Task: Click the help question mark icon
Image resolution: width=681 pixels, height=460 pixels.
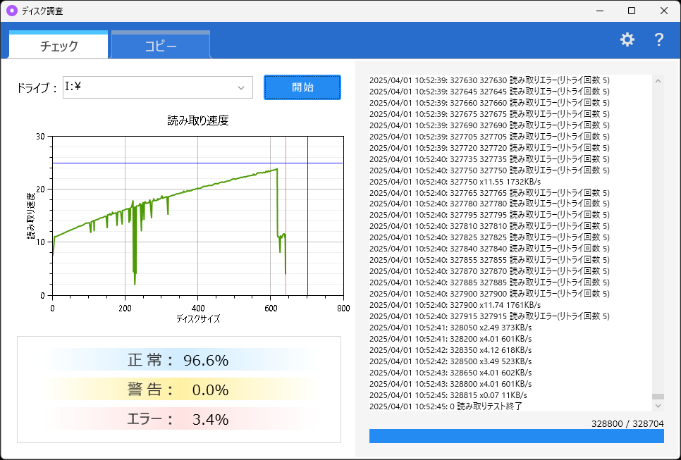Action: tap(658, 40)
